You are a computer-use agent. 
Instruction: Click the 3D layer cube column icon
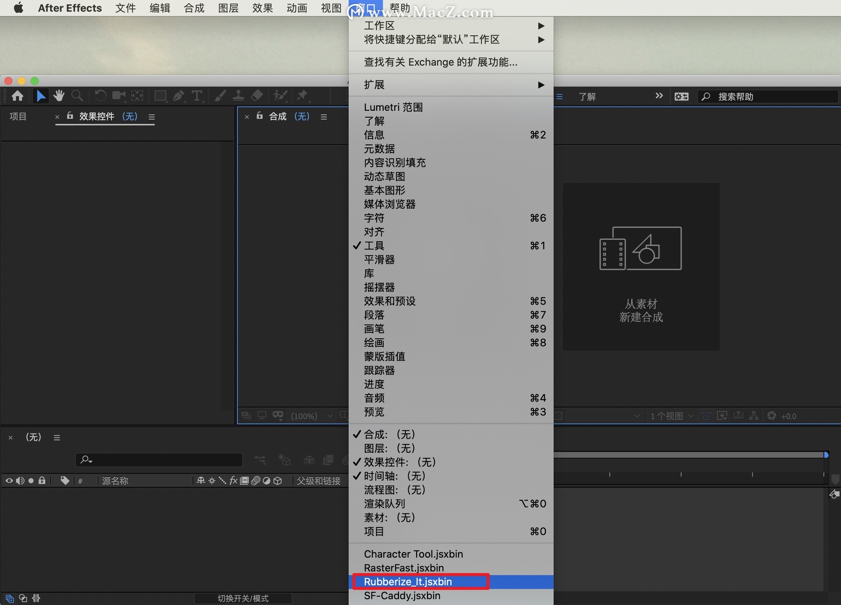[x=278, y=481]
